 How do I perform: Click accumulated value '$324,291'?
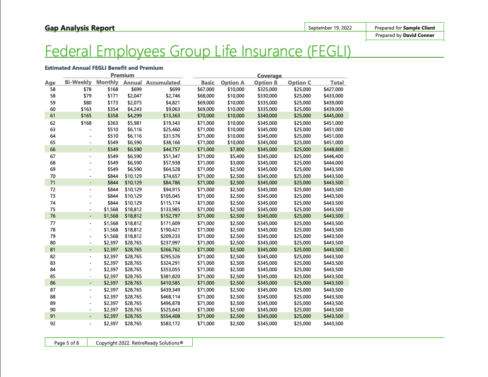coord(170,263)
